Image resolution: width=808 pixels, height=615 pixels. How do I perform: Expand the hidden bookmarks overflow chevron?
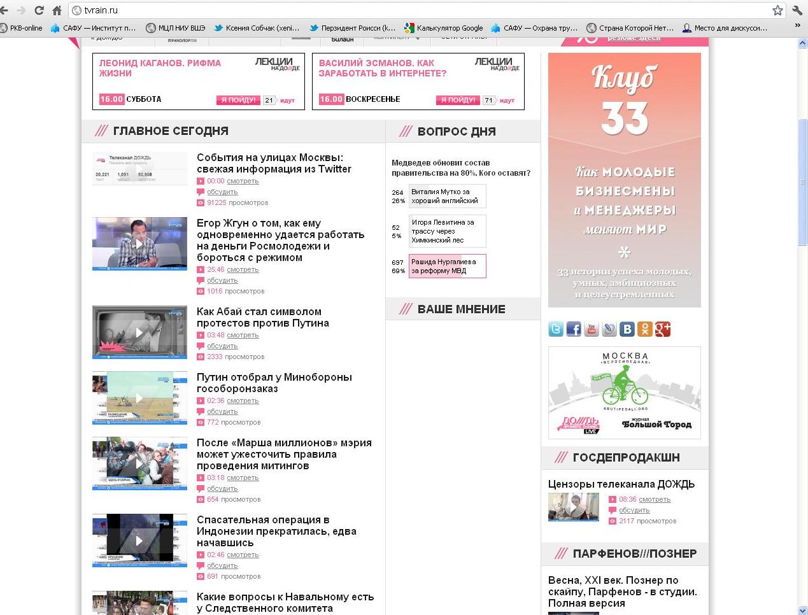797,26
